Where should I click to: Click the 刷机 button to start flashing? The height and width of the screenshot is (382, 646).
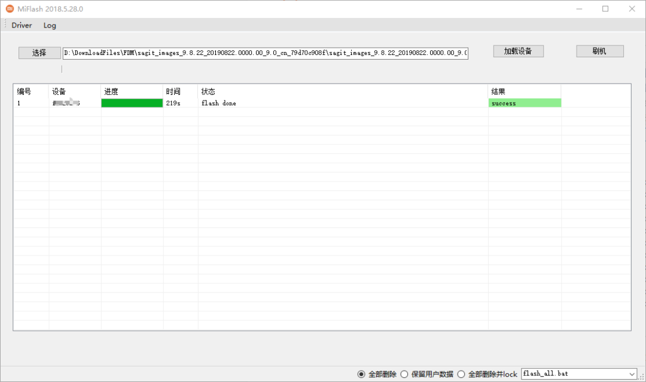(599, 51)
